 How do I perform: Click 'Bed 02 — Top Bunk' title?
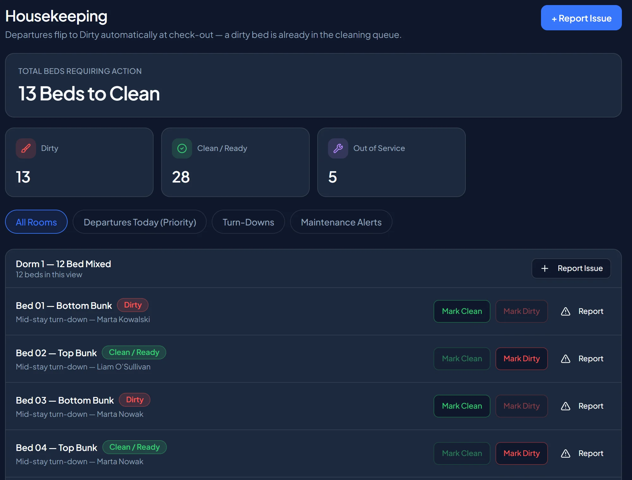(56, 353)
